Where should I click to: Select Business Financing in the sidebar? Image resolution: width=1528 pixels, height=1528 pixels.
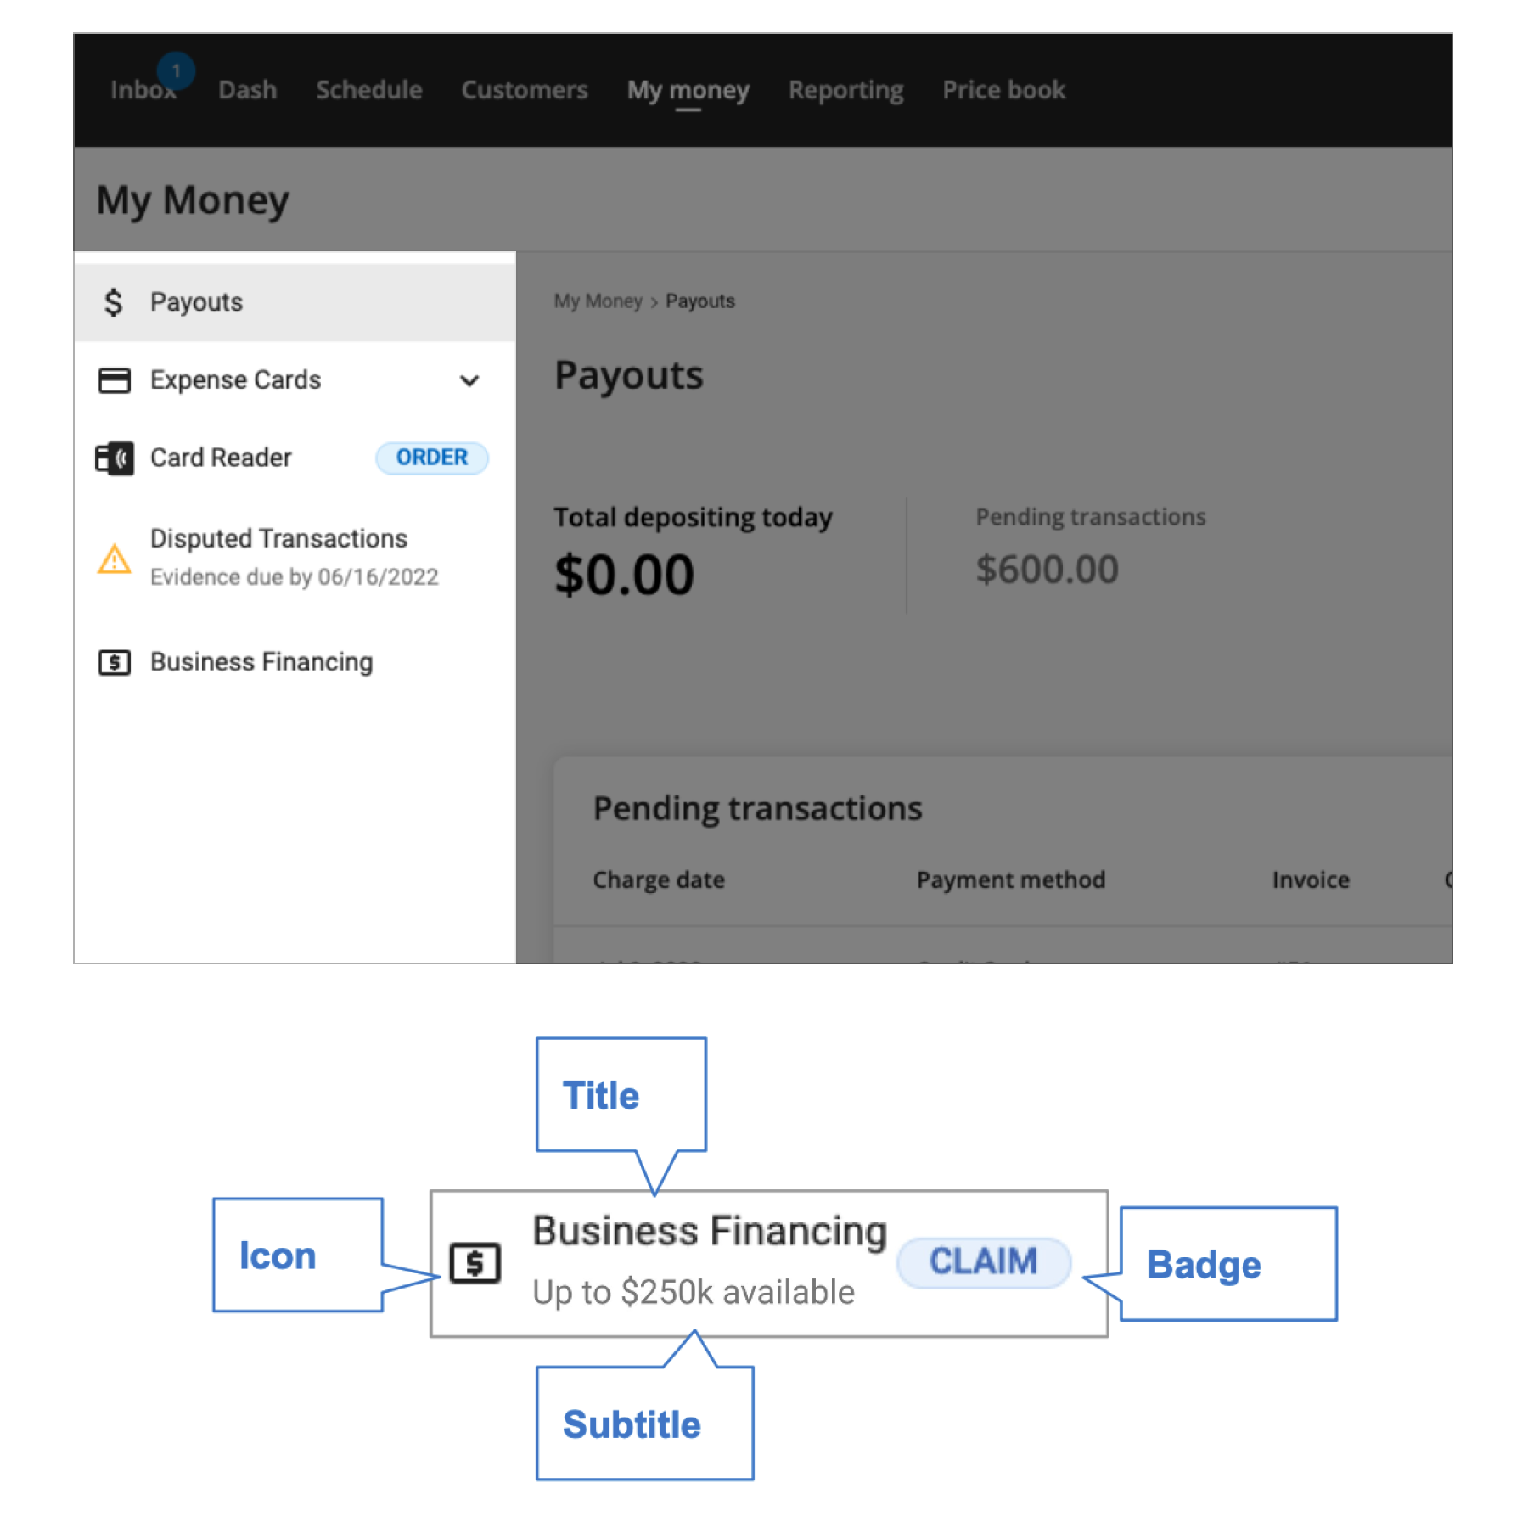tap(261, 662)
